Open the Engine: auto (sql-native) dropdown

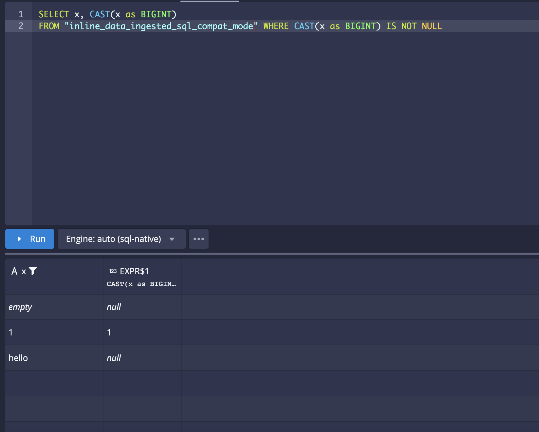coord(121,239)
